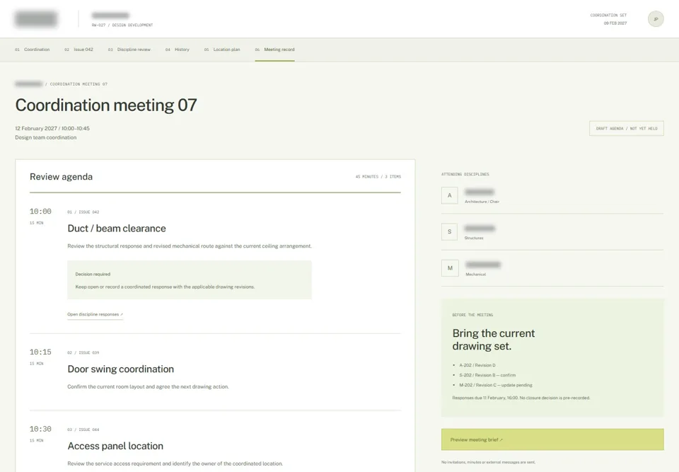Click the 'Design team coordination' subtitle
Screen dimensions: 679x472
tap(46, 137)
